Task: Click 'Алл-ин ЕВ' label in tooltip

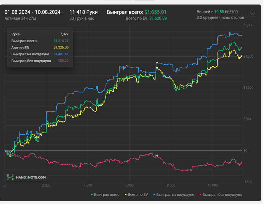Action: (x=20, y=47)
